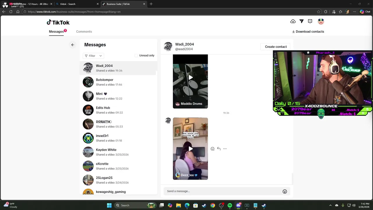373x210 pixels.
Task: Switch to the Messages tab
Action: click(56, 32)
